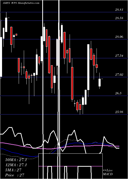Image resolution: width=128 pixels, height=179 pixels.
Task: Click the tall white candle rising to 27.9
Action: [88, 67]
